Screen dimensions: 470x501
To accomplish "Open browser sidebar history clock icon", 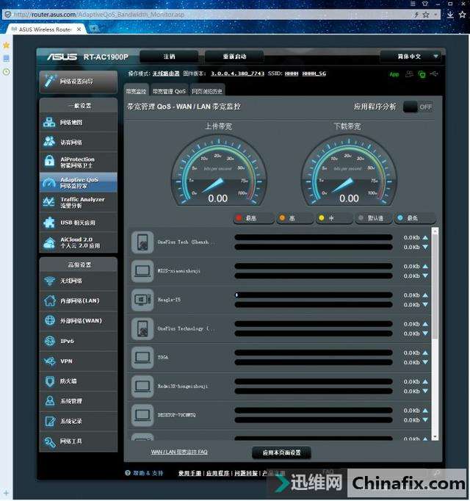I will [6, 72].
